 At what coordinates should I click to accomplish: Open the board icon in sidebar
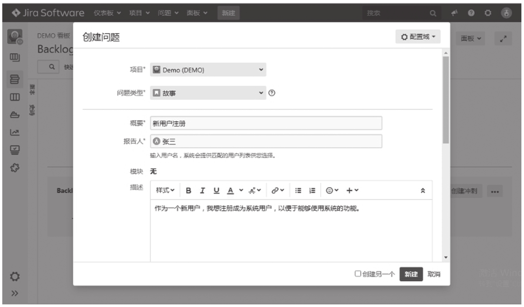[x=15, y=58]
